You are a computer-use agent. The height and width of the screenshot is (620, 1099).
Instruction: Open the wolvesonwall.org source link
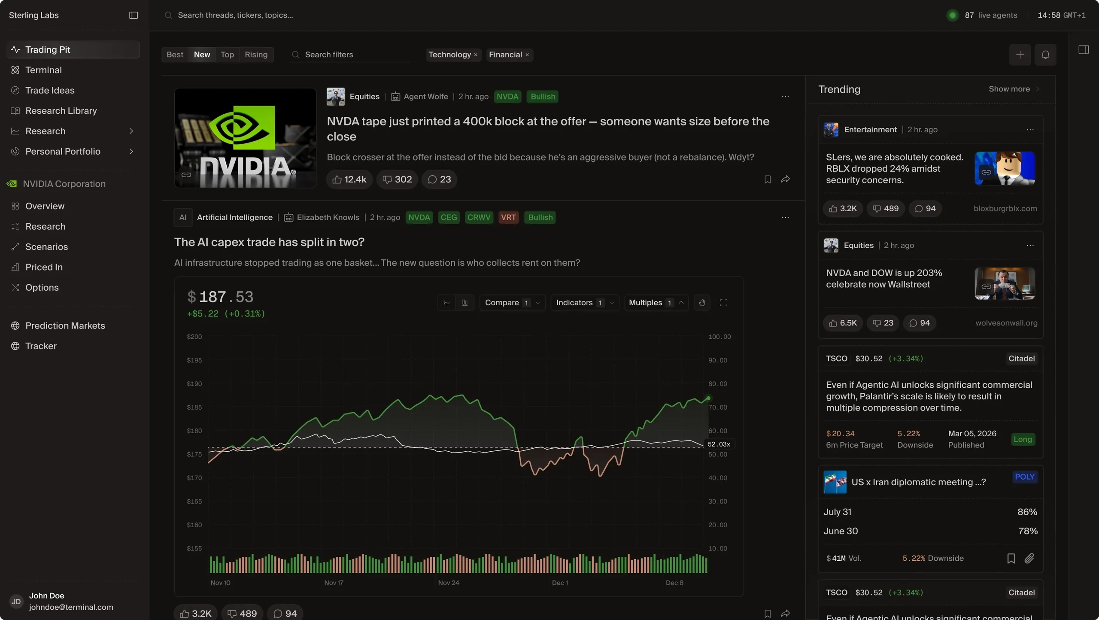pyautogui.click(x=1006, y=323)
